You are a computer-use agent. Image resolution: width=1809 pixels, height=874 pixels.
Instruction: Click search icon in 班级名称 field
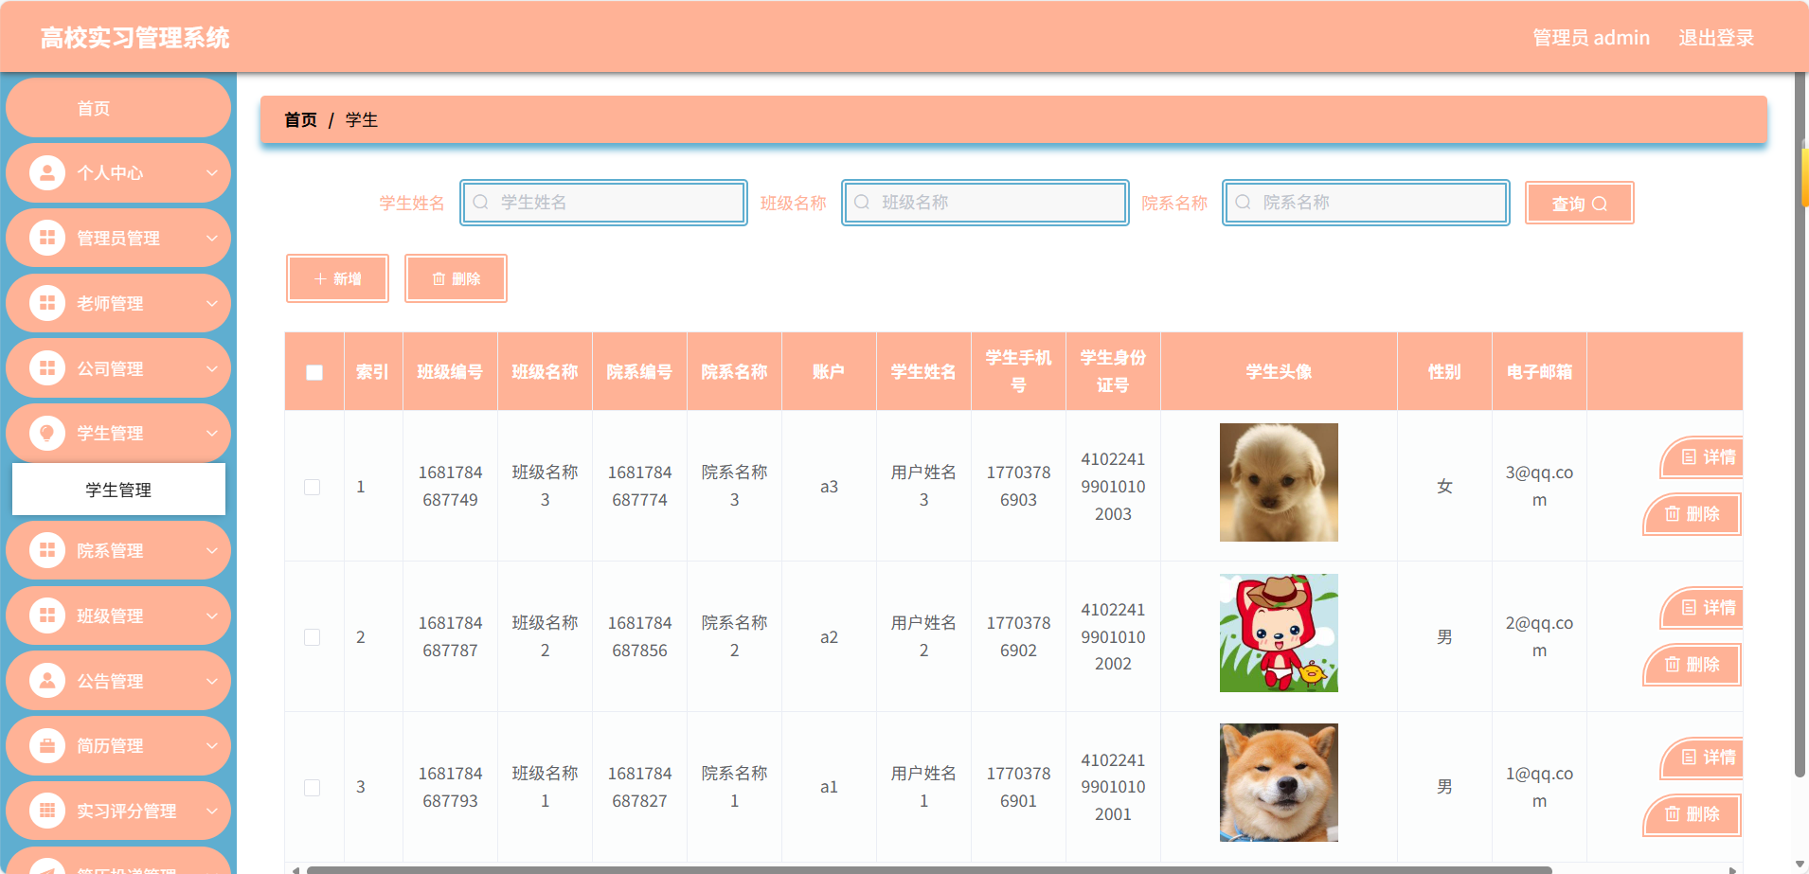(862, 203)
